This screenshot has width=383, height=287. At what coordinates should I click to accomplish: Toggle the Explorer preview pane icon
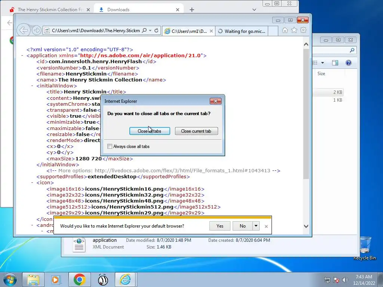(x=335, y=63)
